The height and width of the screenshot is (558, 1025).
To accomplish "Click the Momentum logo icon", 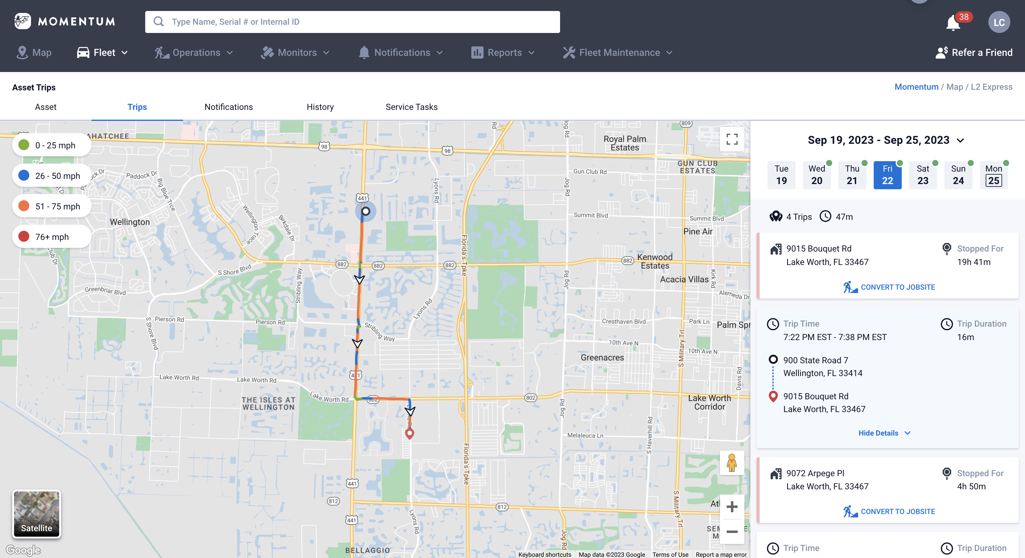I will (23, 21).
